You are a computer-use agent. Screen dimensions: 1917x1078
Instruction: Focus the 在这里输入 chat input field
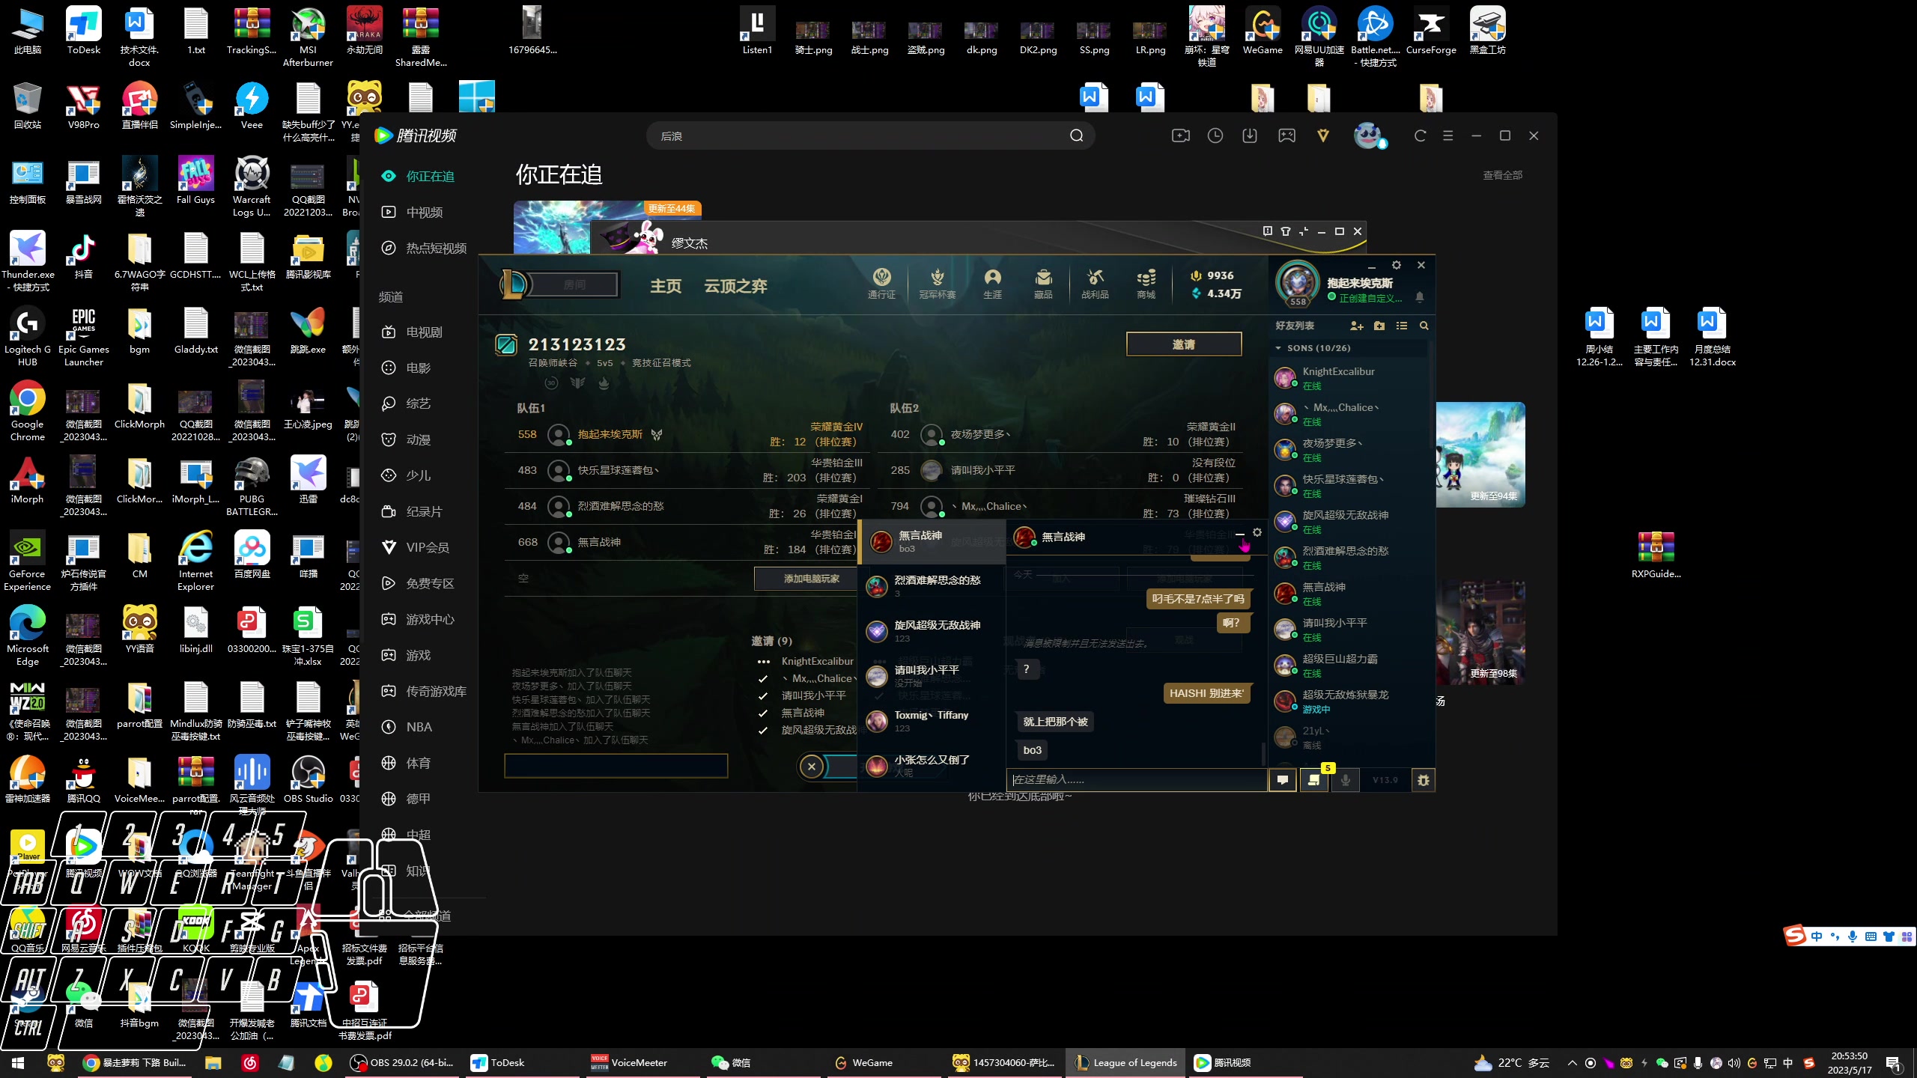click(1137, 779)
